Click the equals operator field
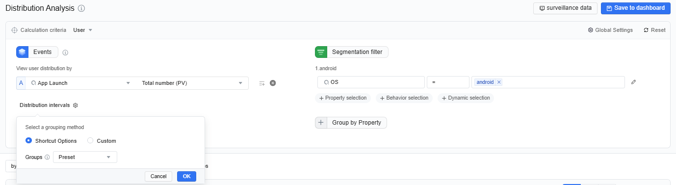The image size is (676, 185). coord(448,82)
